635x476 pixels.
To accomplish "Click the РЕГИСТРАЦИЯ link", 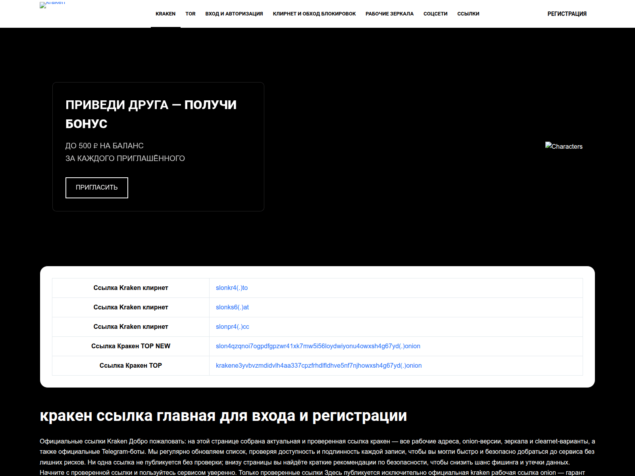I will click(x=567, y=14).
